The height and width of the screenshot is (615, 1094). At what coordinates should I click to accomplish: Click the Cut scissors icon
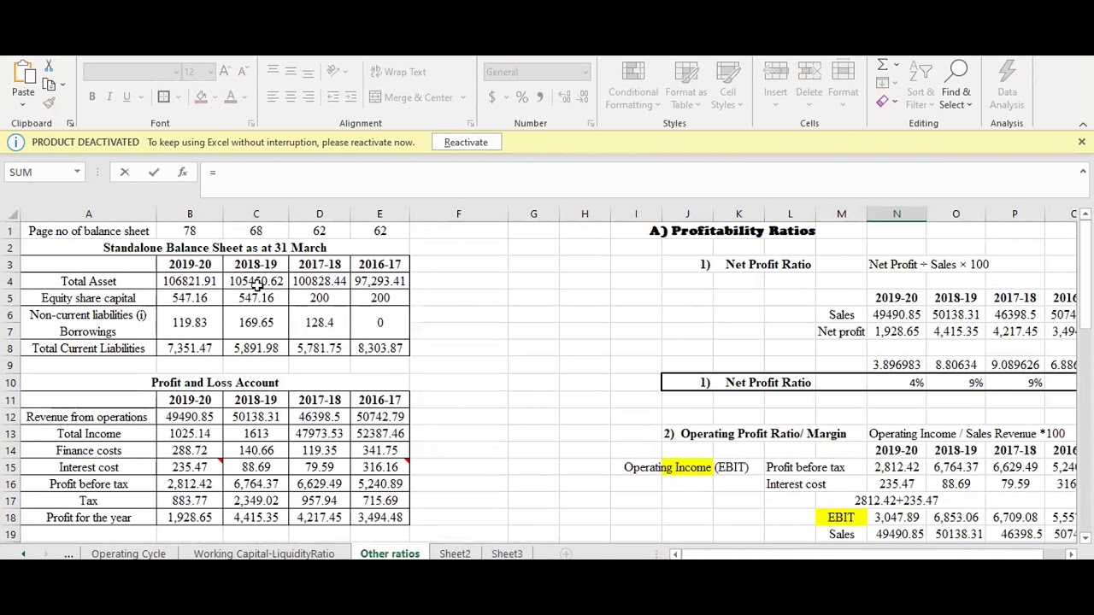pyautogui.click(x=49, y=67)
